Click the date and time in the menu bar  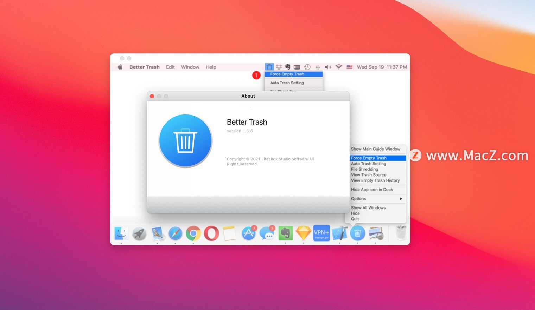tap(382, 67)
